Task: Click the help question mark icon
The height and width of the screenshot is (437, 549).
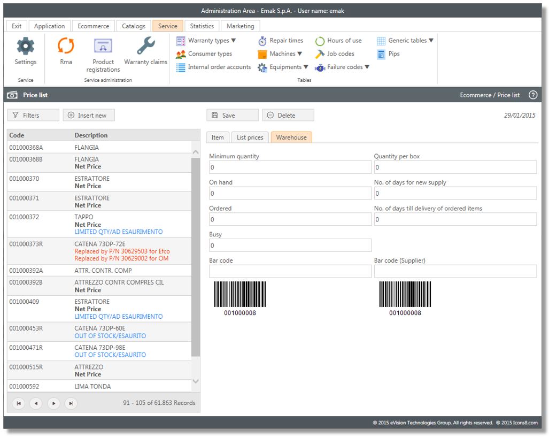Action: (532, 95)
